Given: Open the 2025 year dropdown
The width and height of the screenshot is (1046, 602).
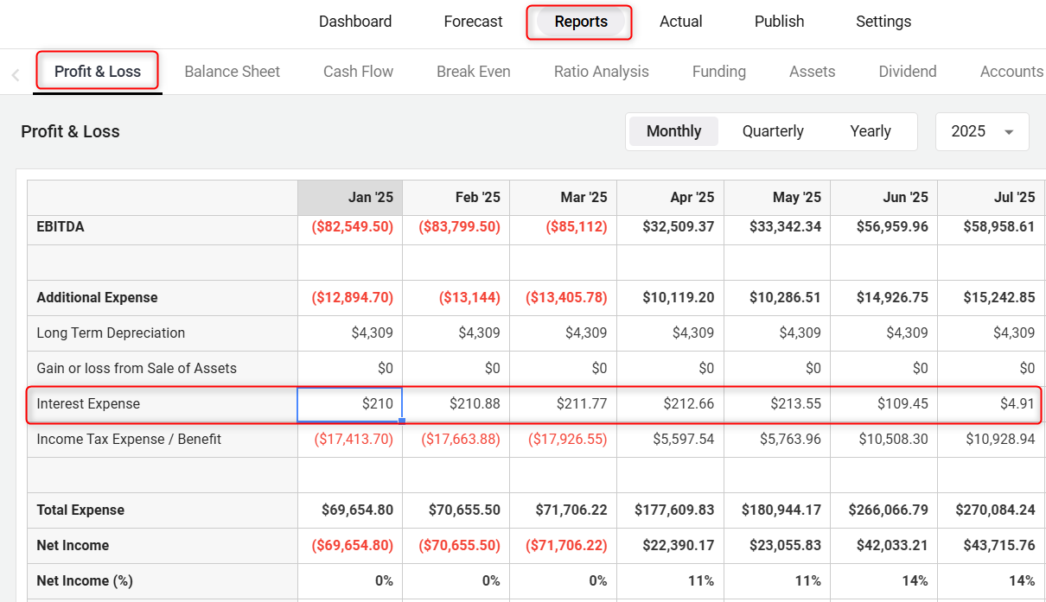Looking at the screenshot, I should (982, 131).
